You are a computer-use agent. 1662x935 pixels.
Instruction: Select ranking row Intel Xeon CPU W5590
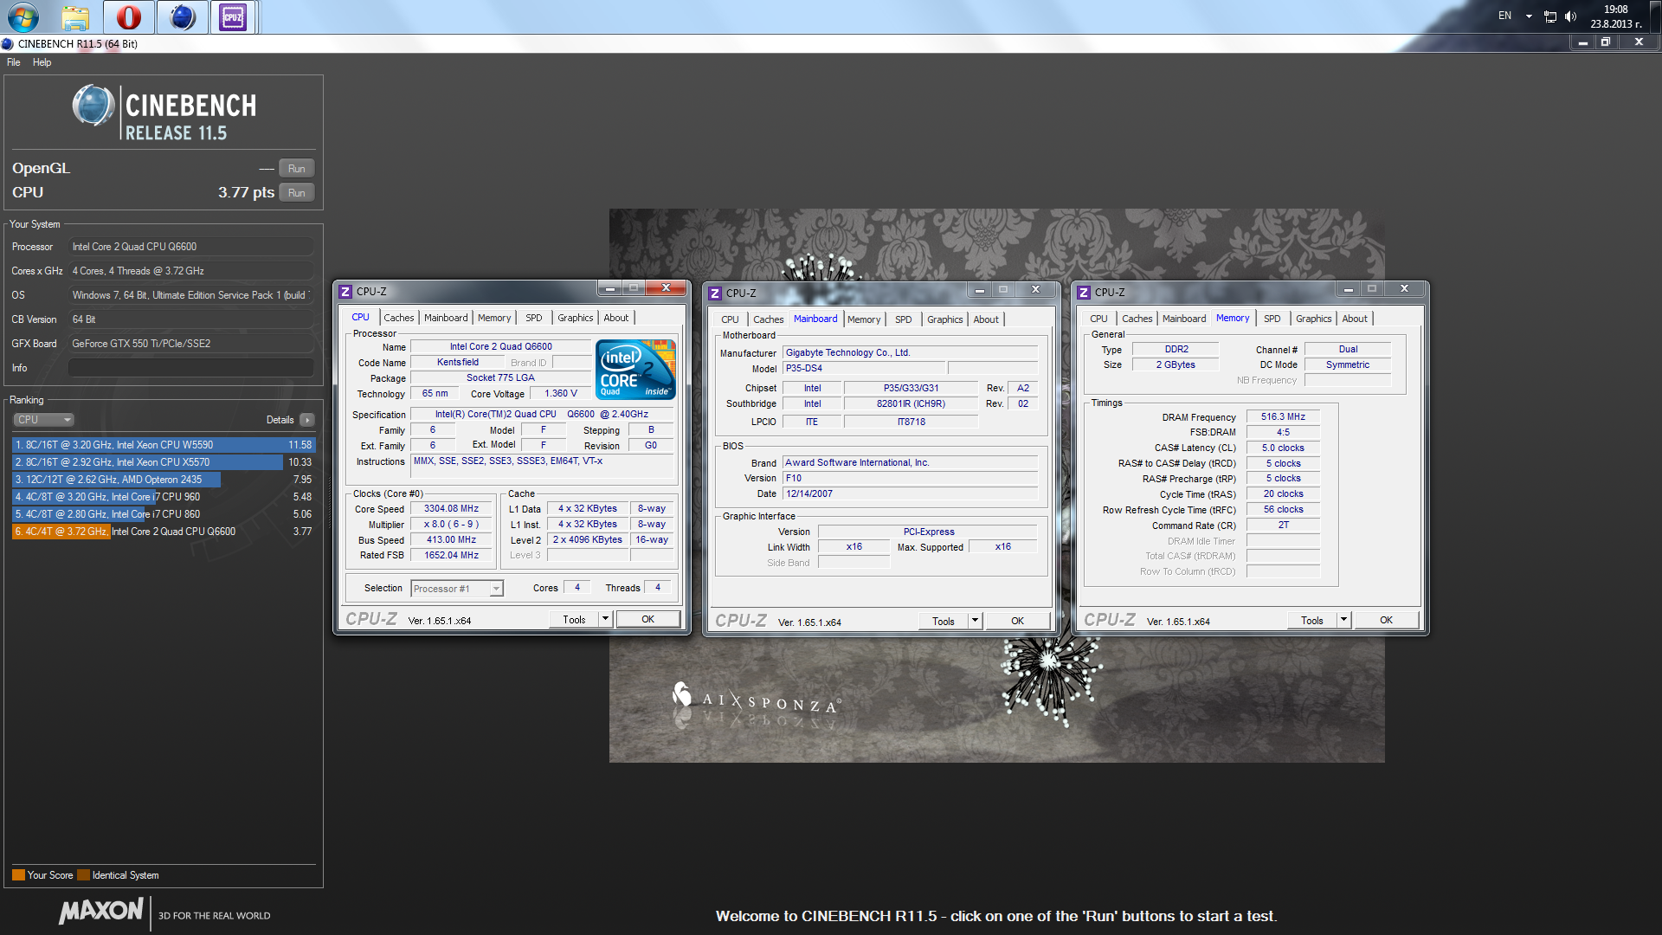(x=164, y=445)
